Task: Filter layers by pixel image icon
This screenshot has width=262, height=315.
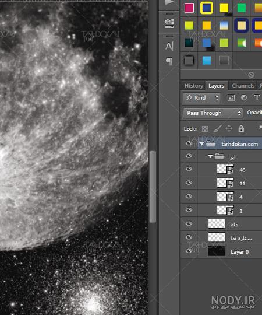Action: 231,98
